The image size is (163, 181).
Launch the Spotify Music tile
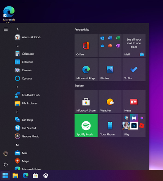pyautogui.click(x=86, y=126)
